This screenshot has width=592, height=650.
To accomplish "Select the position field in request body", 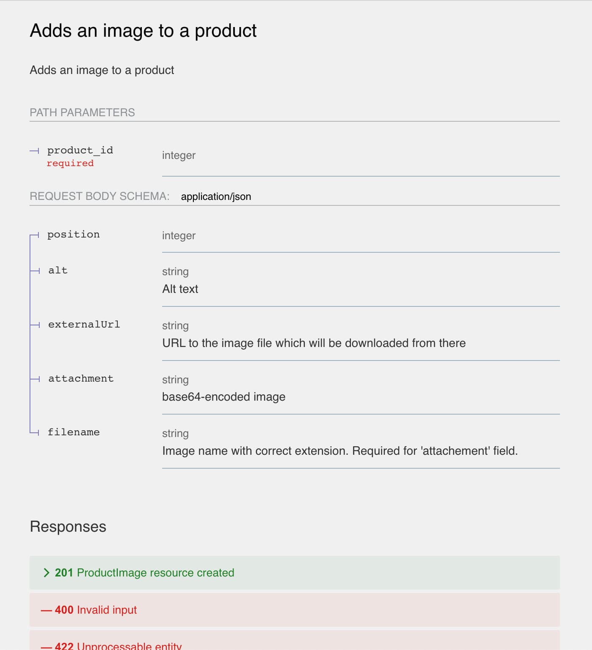I will [73, 235].
